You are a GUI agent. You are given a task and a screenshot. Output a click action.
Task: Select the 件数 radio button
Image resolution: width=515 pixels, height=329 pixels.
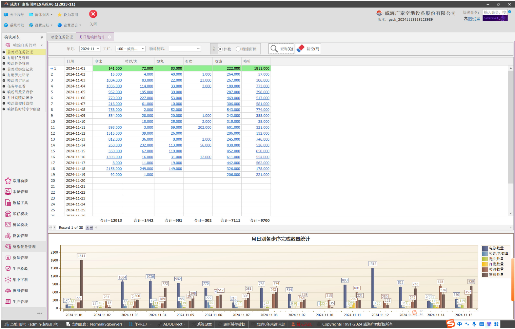click(x=220, y=49)
